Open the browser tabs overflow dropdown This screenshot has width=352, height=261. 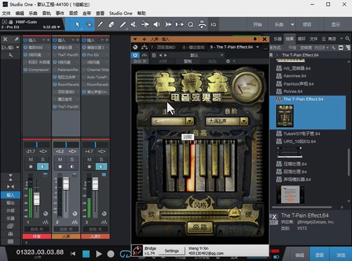tap(341, 39)
